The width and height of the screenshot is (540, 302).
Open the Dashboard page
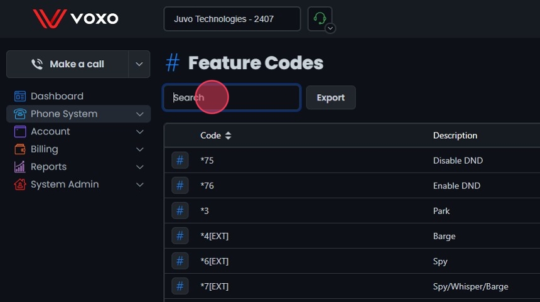57,96
